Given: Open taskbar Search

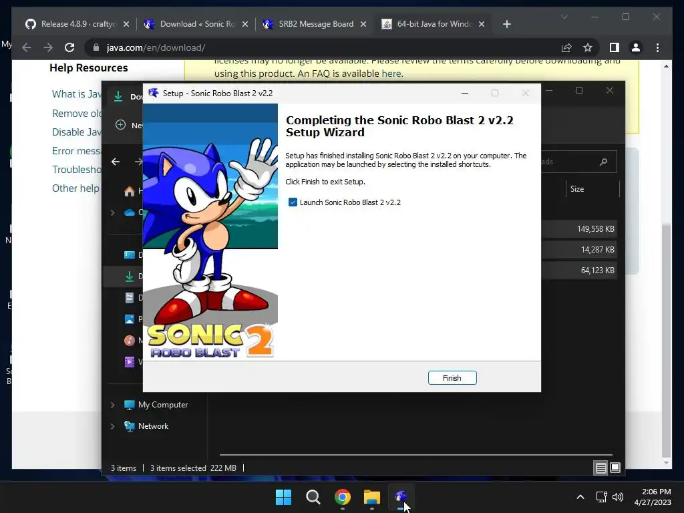Looking at the screenshot, I should (x=313, y=497).
